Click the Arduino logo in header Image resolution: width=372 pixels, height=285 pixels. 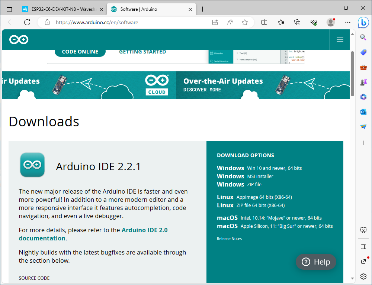pyautogui.click(x=19, y=39)
